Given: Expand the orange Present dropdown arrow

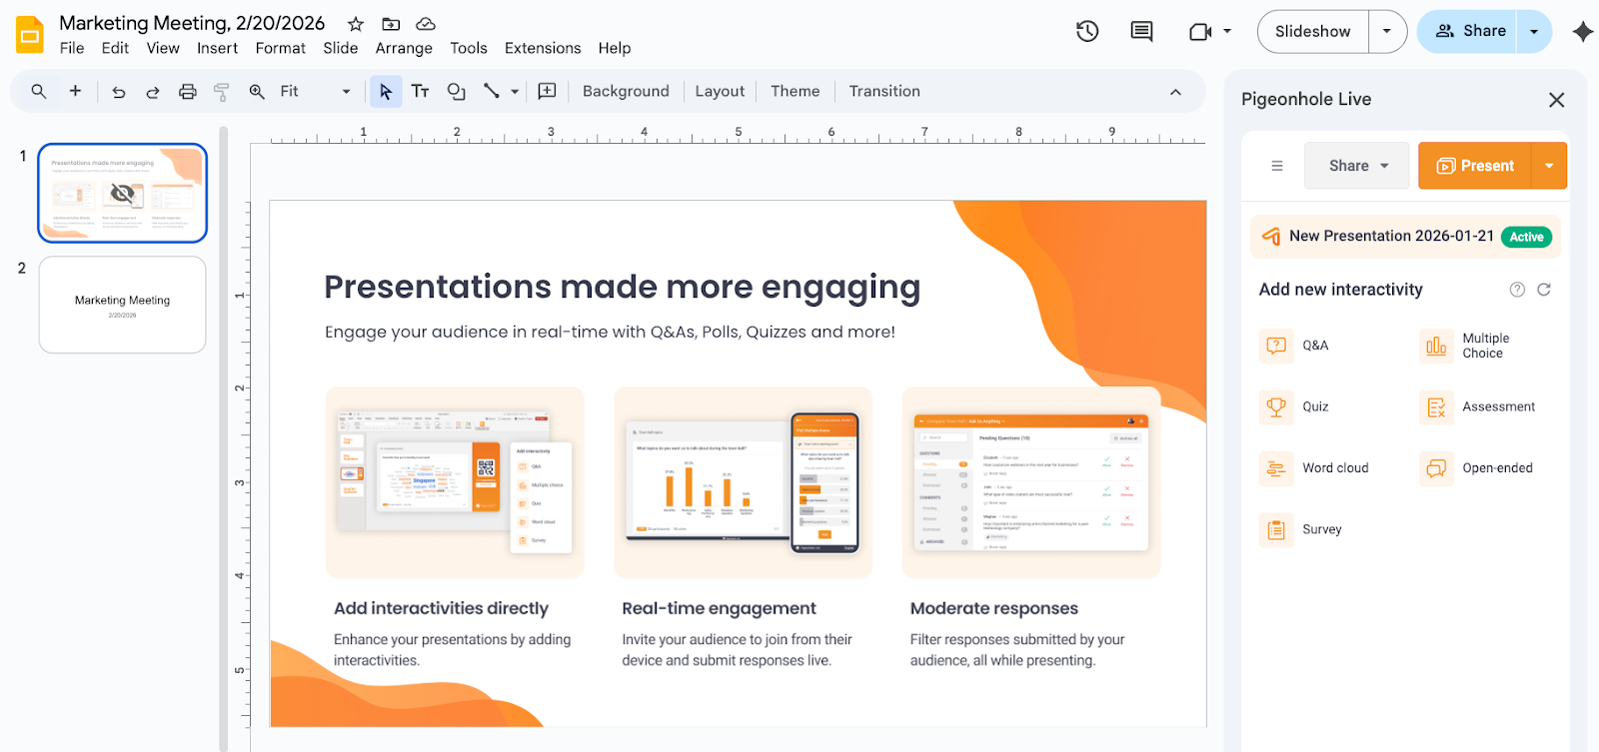Looking at the screenshot, I should (x=1549, y=166).
